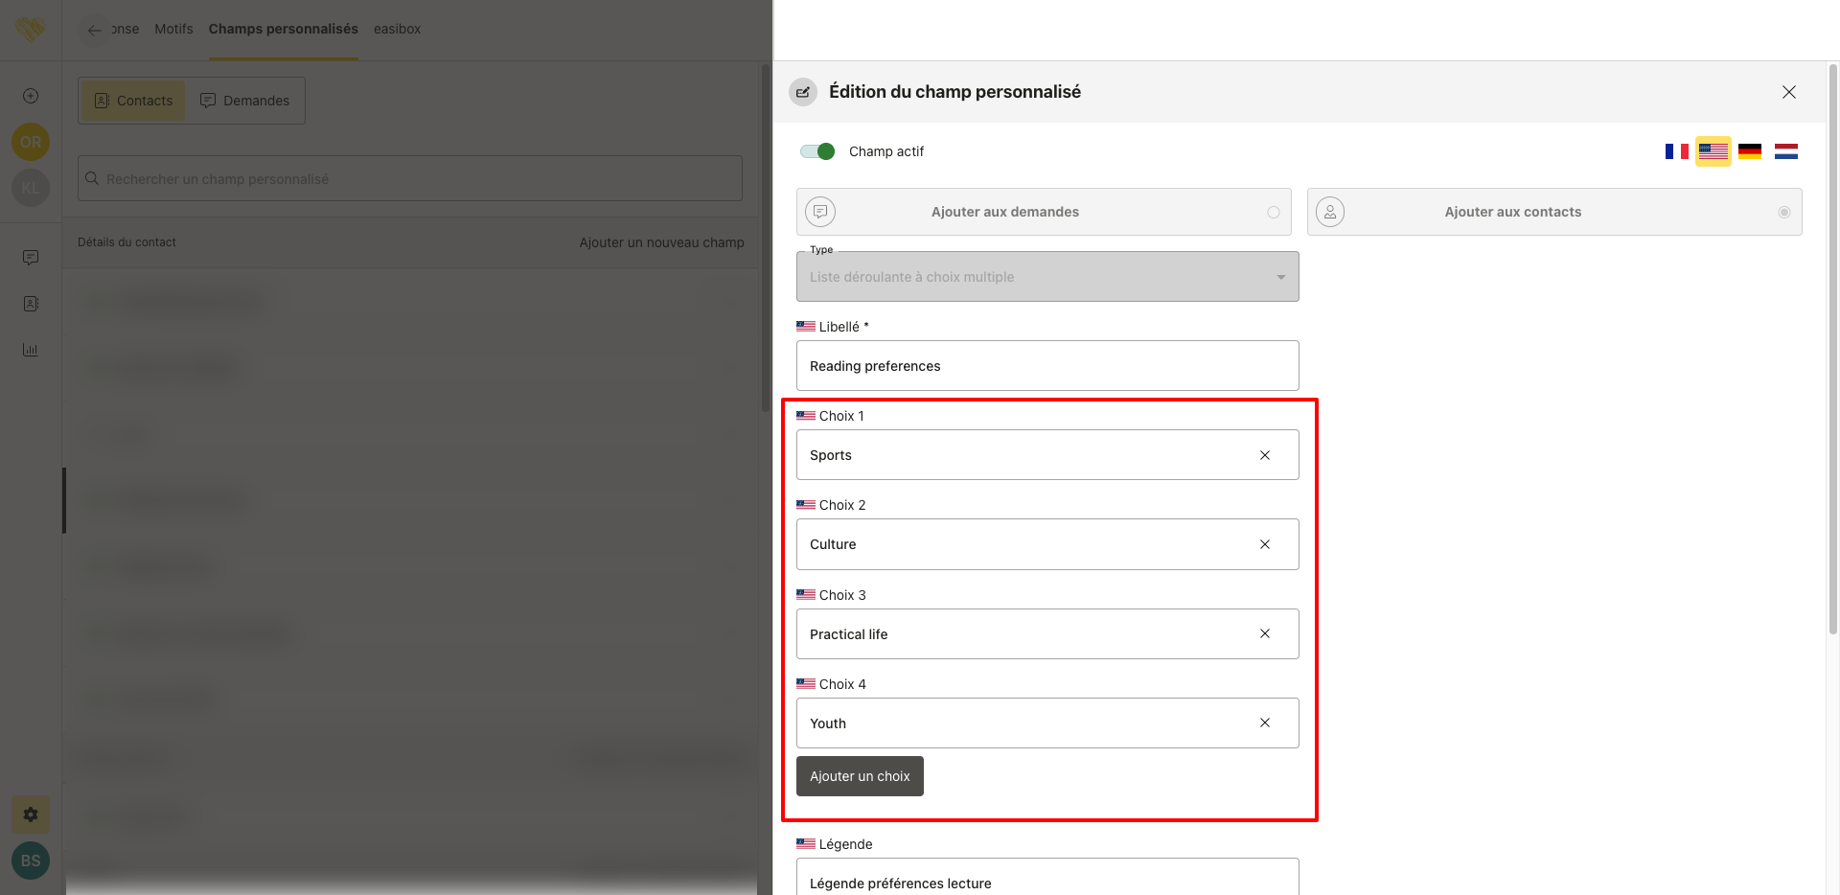Close the custom field edition panel

[x=1788, y=92]
